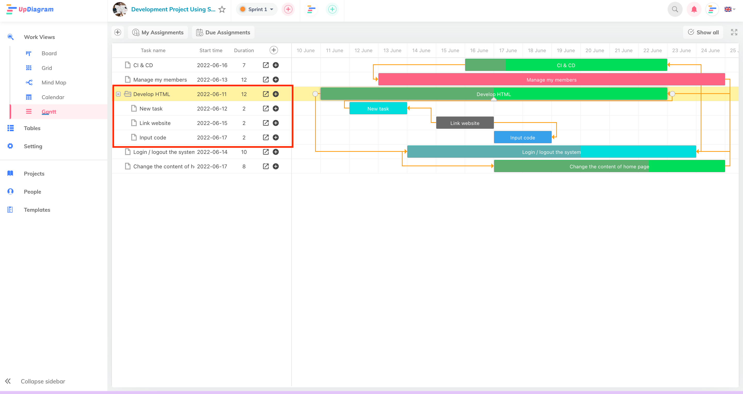Click Duration column header

coord(244,50)
